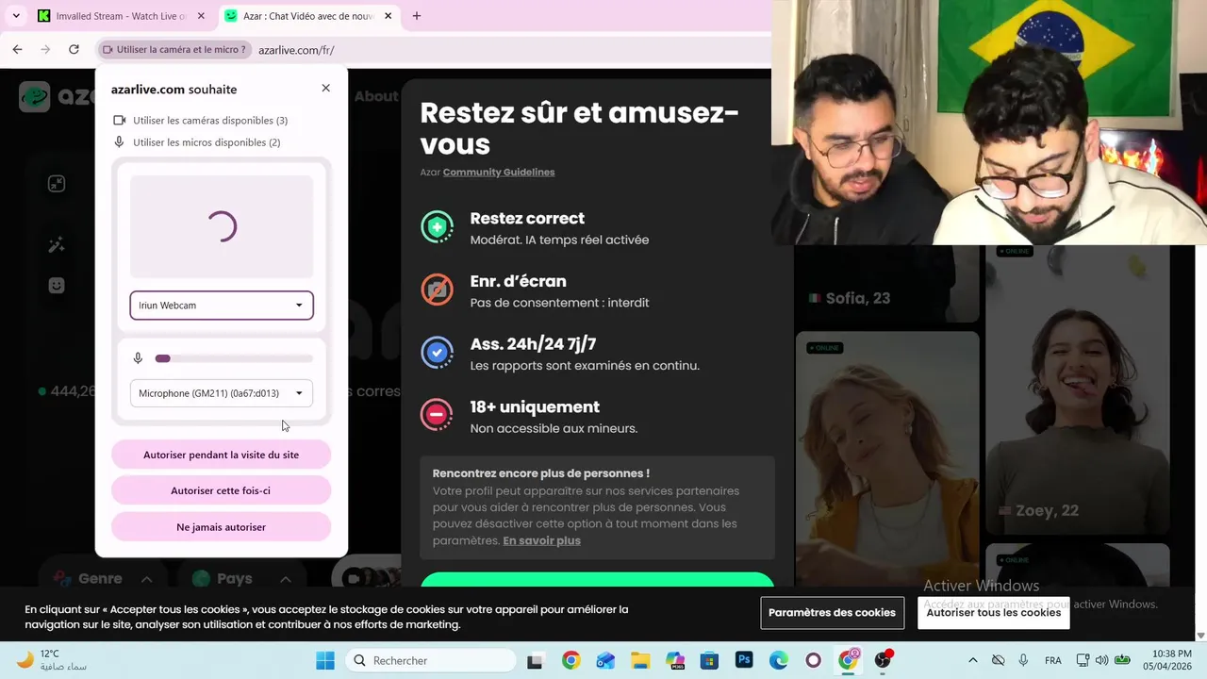Open the Microphone (GM211) dropdown
The height and width of the screenshot is (679, 1207).
pos(222,393)
